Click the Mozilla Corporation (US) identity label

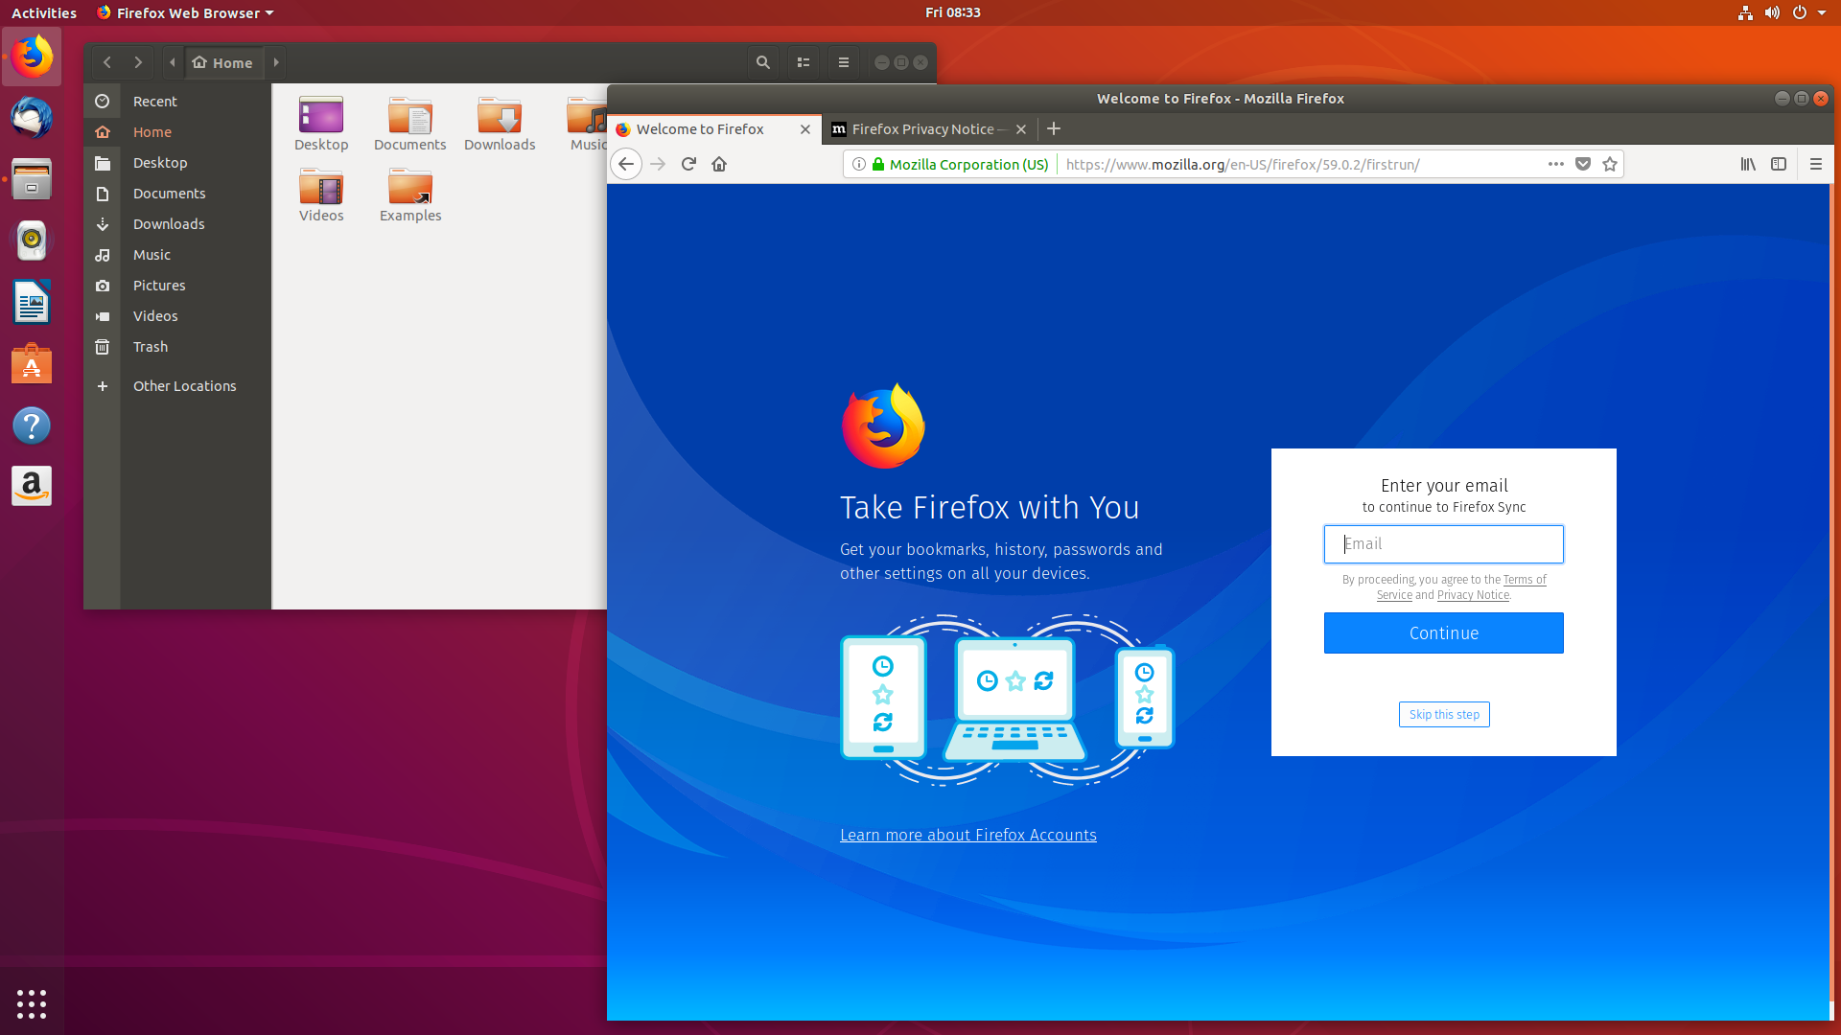click(968, 164)
